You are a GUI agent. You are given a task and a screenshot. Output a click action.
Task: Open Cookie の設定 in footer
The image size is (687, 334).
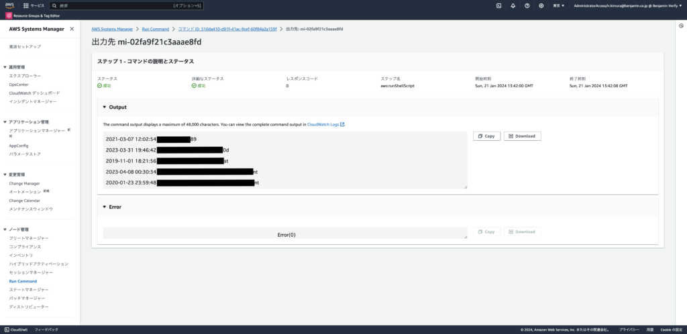(671, 329)
